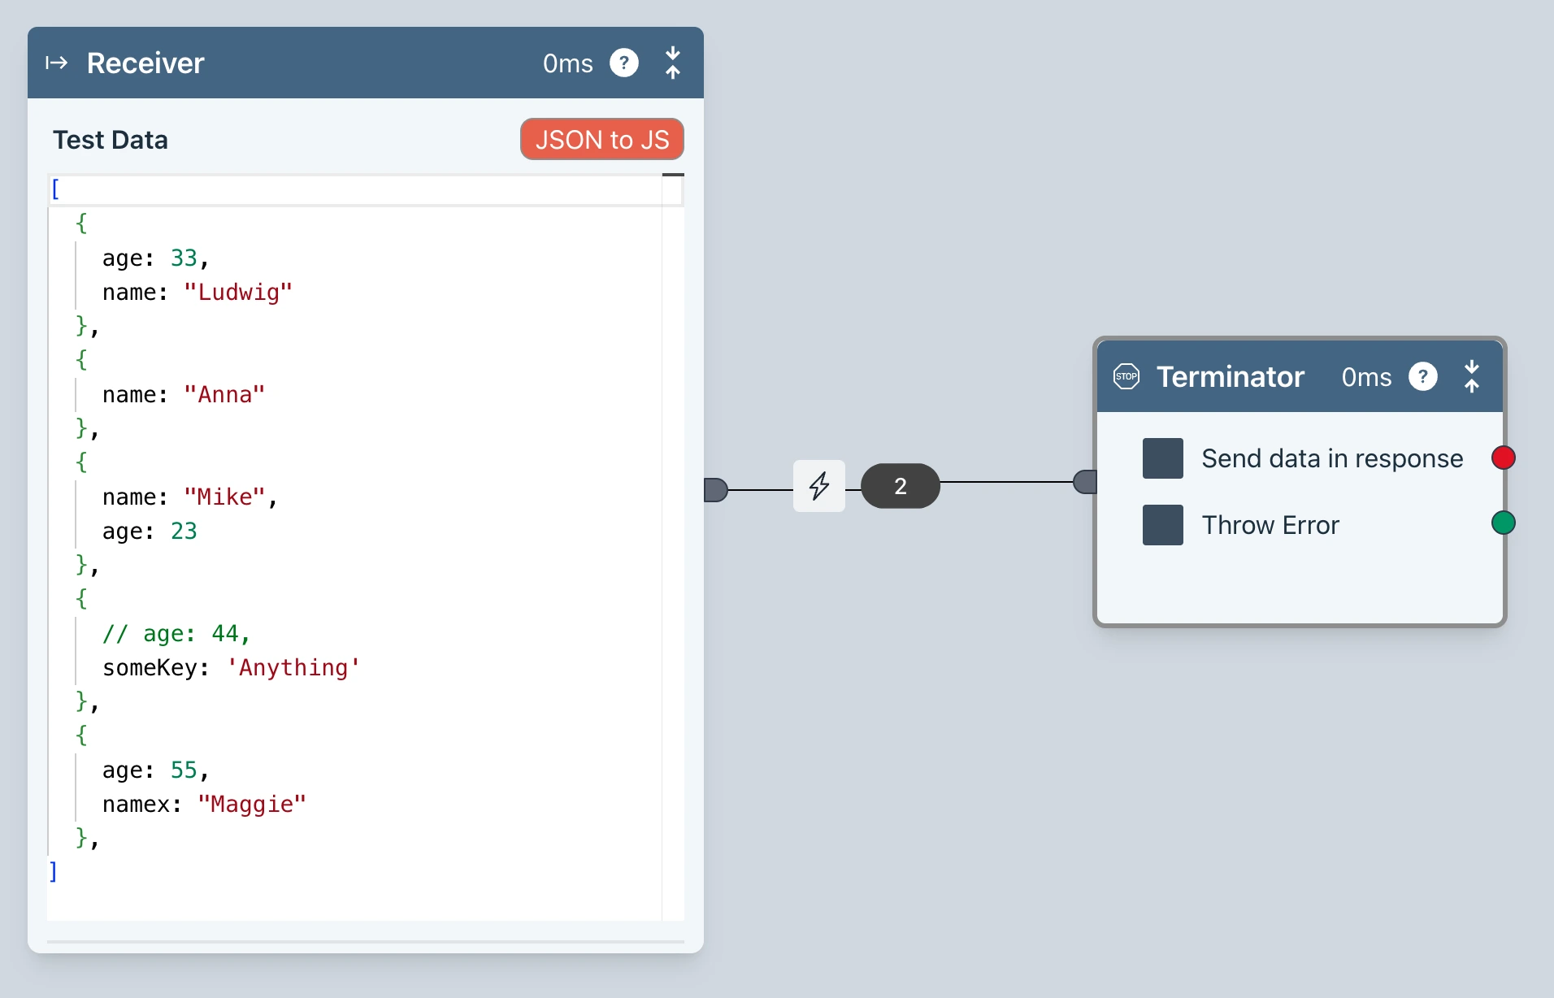Click the Terminator input connector port
The width and height of the screenshot is (1554, 998).
click(1085, 482)
